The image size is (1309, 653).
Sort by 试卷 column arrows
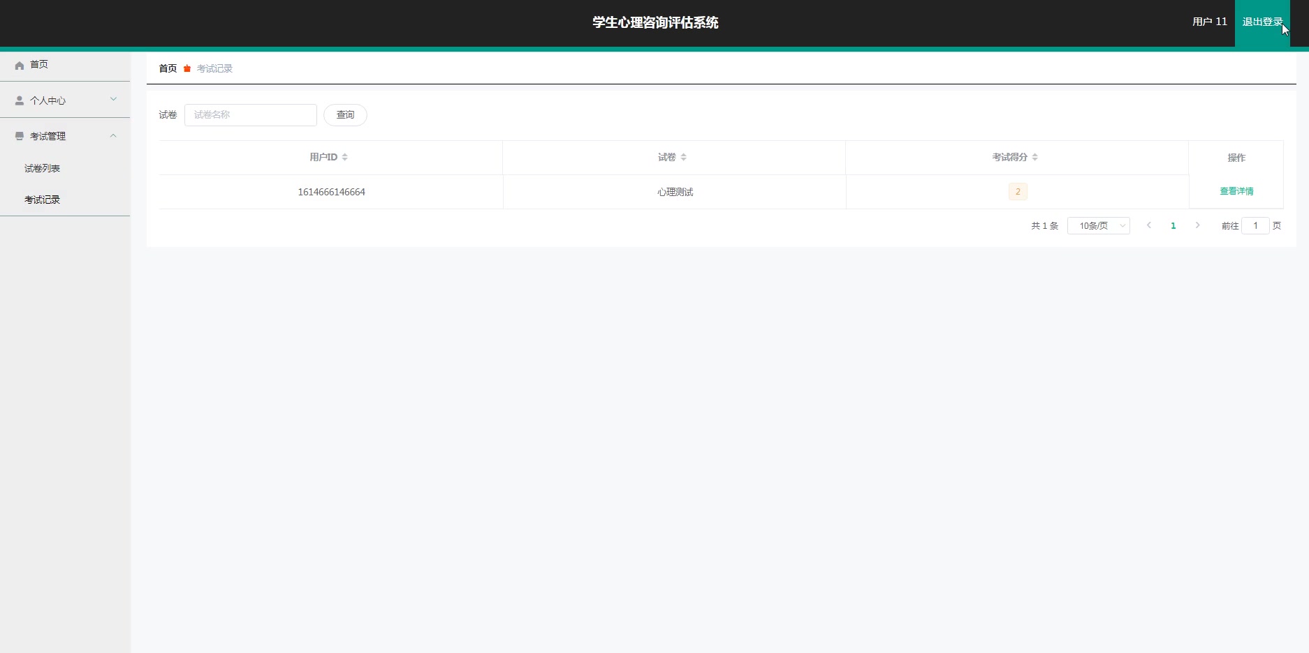[x=684, y=157]
